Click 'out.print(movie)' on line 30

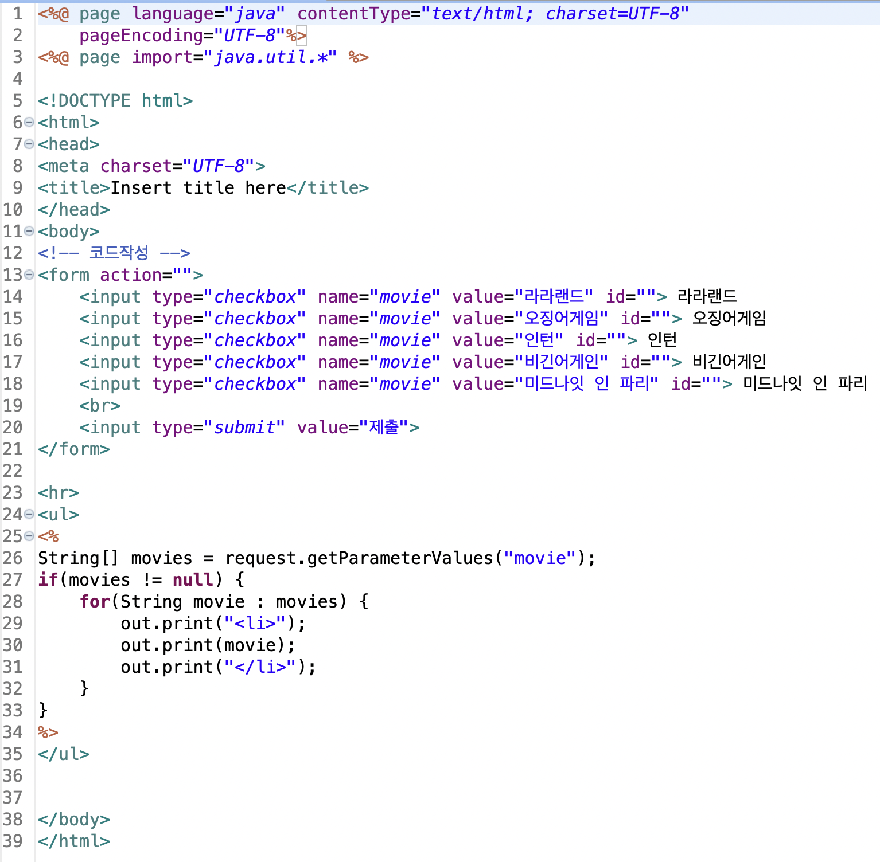pos(203,645)
